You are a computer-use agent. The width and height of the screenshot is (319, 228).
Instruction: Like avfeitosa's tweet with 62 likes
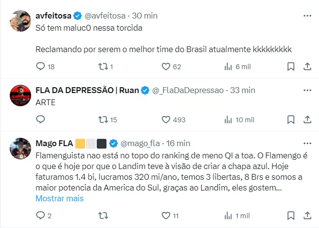point(165,66)
